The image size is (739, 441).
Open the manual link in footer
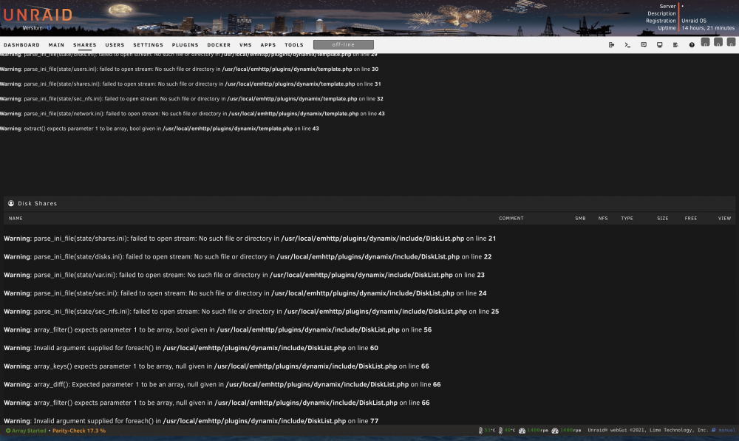tap(723, 430)
